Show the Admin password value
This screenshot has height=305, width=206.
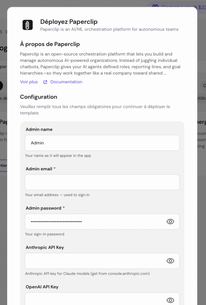point(170,222)
